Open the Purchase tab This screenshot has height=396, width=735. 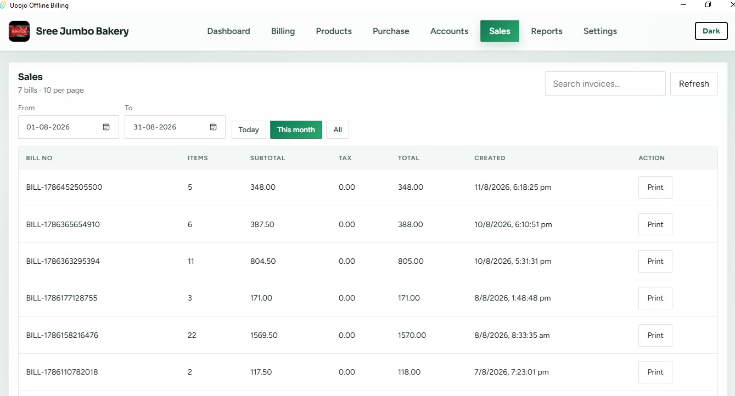pyautogui.click(x=391, y=31)
